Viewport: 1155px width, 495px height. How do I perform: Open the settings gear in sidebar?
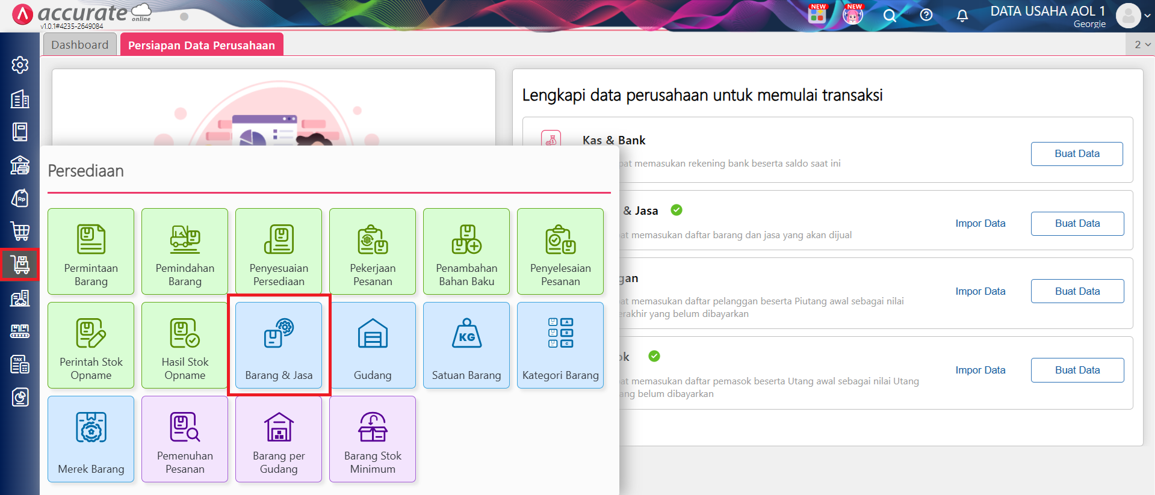point(20,65)
